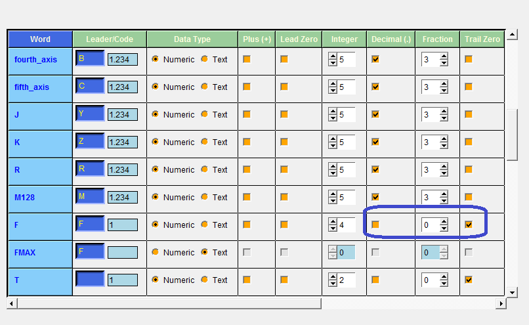This screenshot has height=325, width=529.
Task: Click the Data Type column header
Action: point(192,39)
